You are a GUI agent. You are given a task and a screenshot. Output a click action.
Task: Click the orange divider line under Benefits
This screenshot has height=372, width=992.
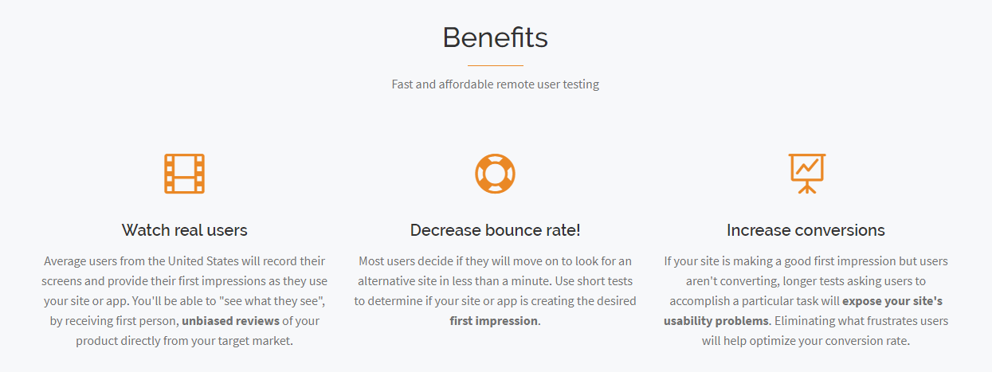pos(495,65)
